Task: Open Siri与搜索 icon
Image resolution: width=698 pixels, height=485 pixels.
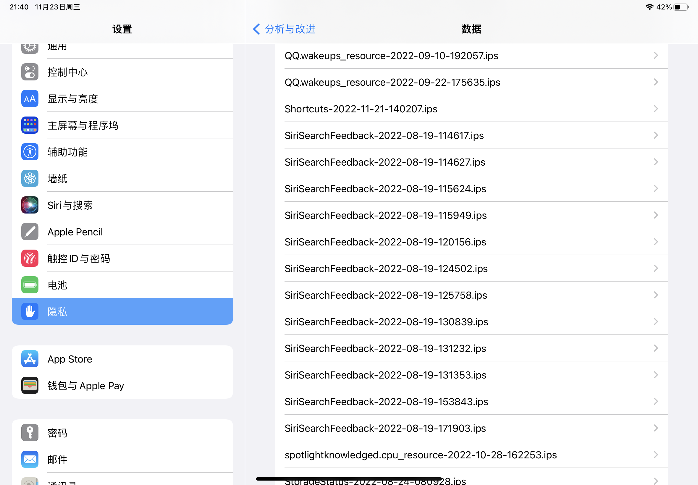Action: point(30,205)
